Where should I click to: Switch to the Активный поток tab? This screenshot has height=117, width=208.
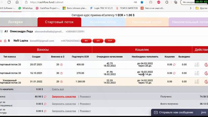point(103,22)
